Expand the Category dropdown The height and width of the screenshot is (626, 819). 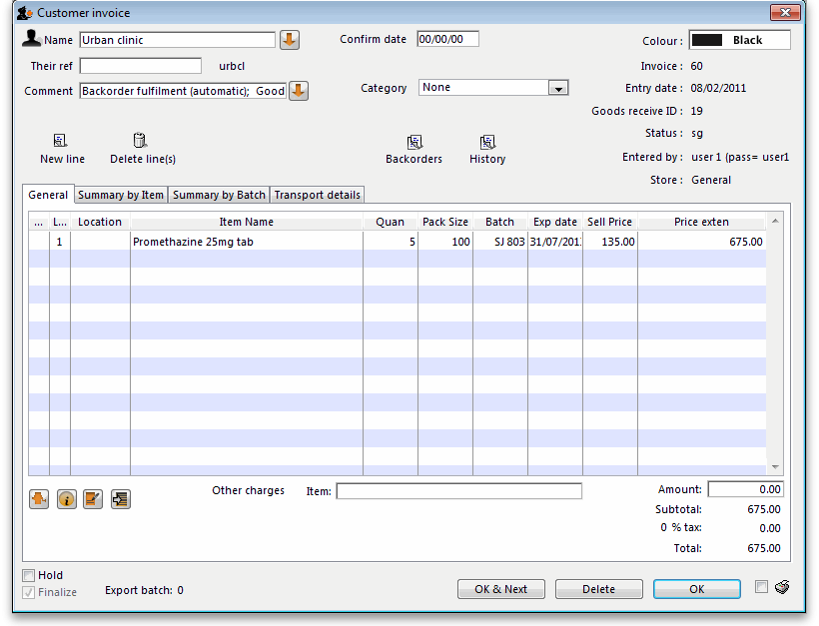click(558, 88)
